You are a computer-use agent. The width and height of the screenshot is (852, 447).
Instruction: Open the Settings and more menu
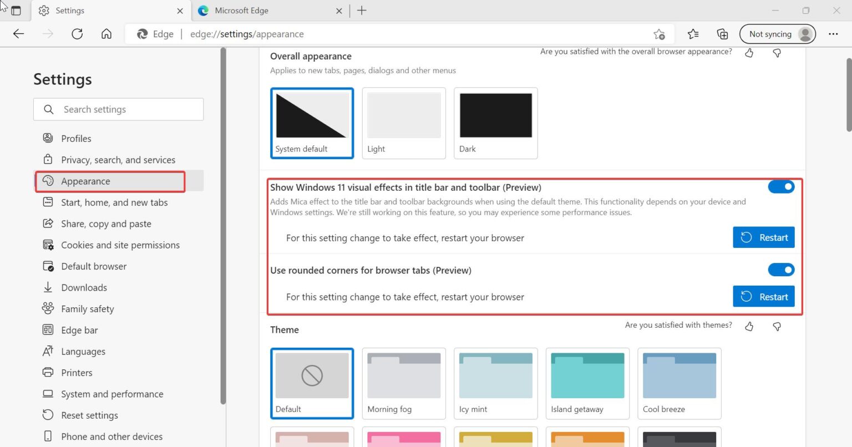(x=834, y=34)
